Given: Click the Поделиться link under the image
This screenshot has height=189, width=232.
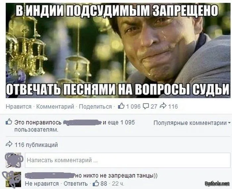Looking at the screenshot, I should click(x=95, y=106).
